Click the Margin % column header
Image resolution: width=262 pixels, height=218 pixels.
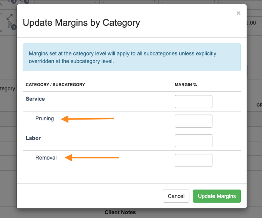186,85
